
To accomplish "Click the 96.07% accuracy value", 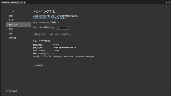I will click(56, 45).
